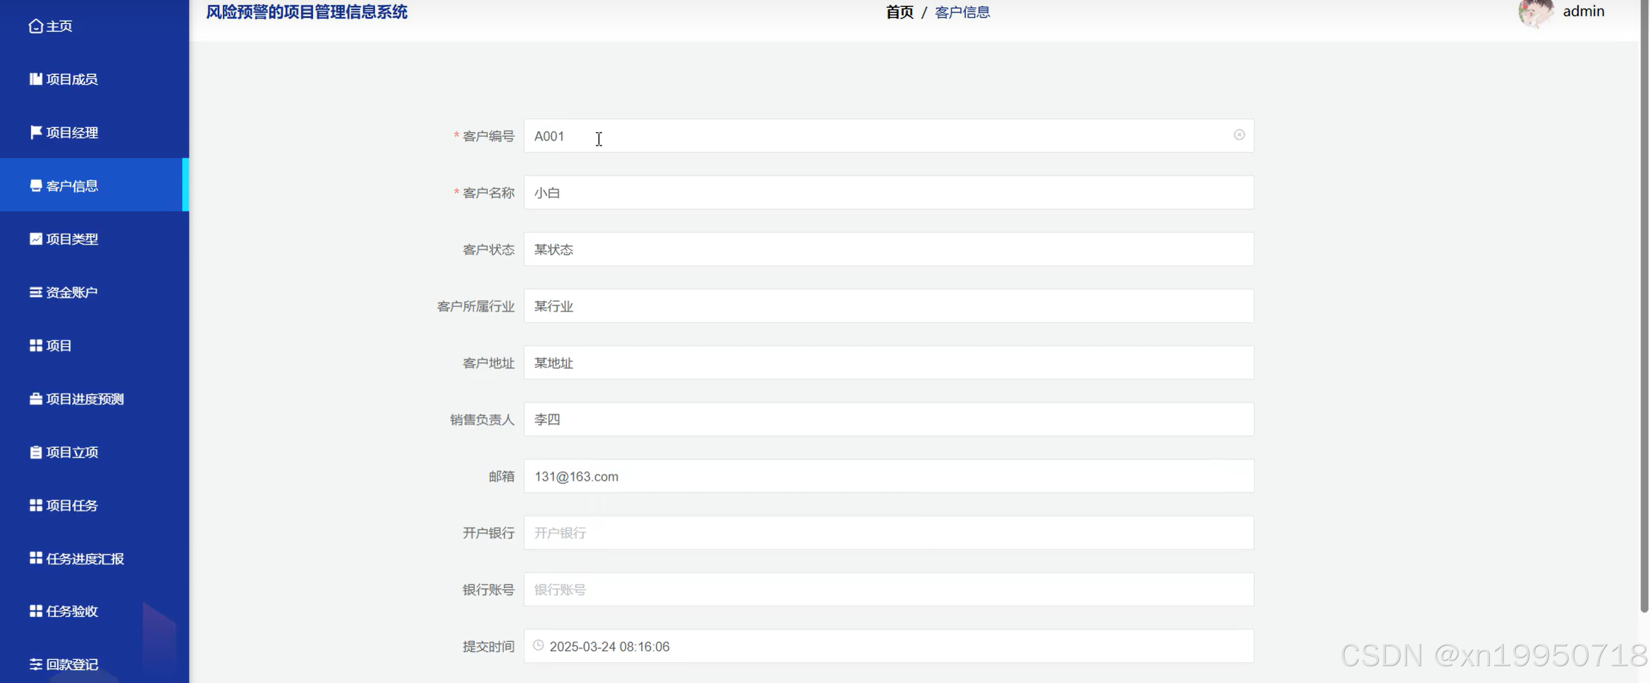Viewport: 1650px width, 683px height.
Task: Open 任务验收 in the sidebar
Action: coord(94,611)
